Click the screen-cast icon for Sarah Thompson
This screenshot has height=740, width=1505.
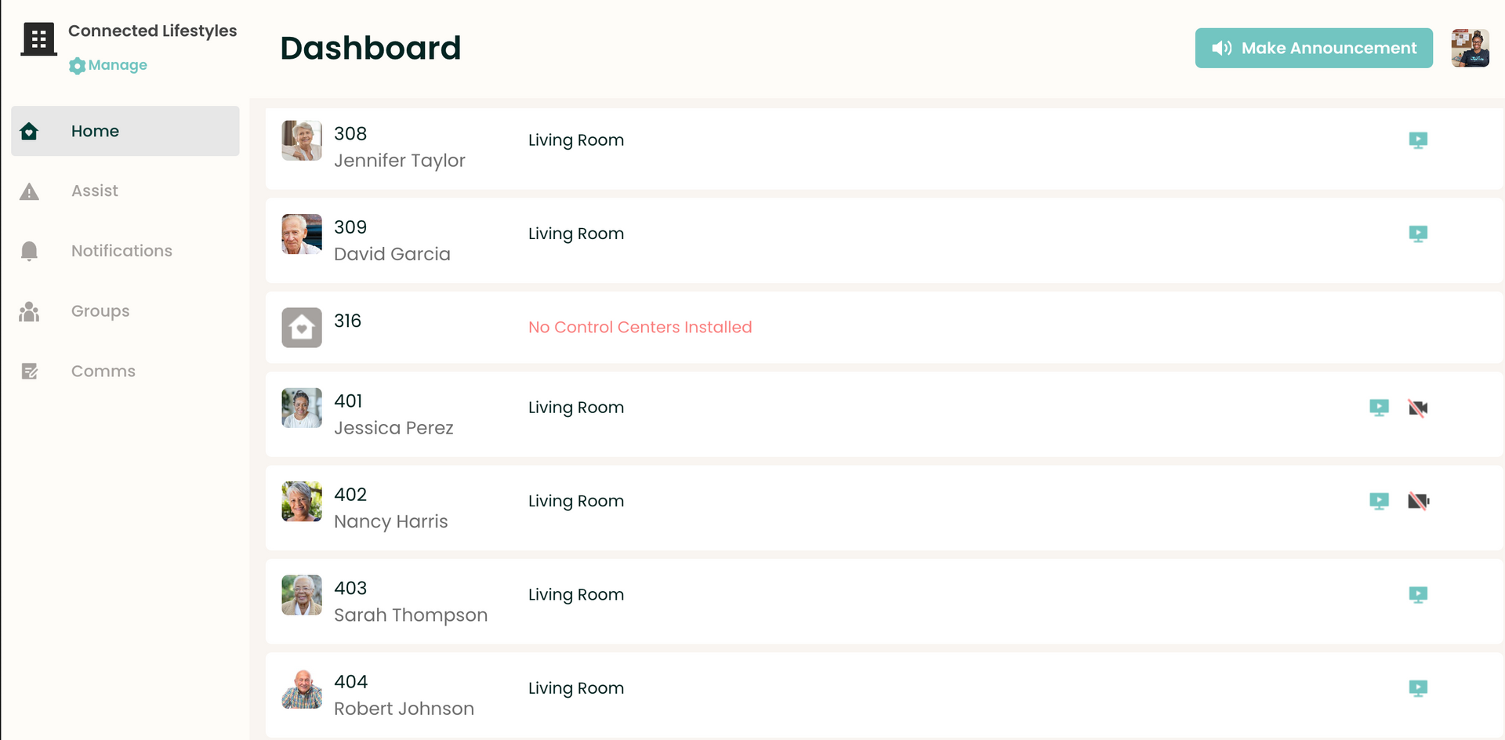tap(1418, 595)
